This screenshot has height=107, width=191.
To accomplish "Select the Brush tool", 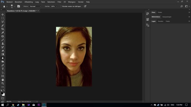I will [2, 40].
